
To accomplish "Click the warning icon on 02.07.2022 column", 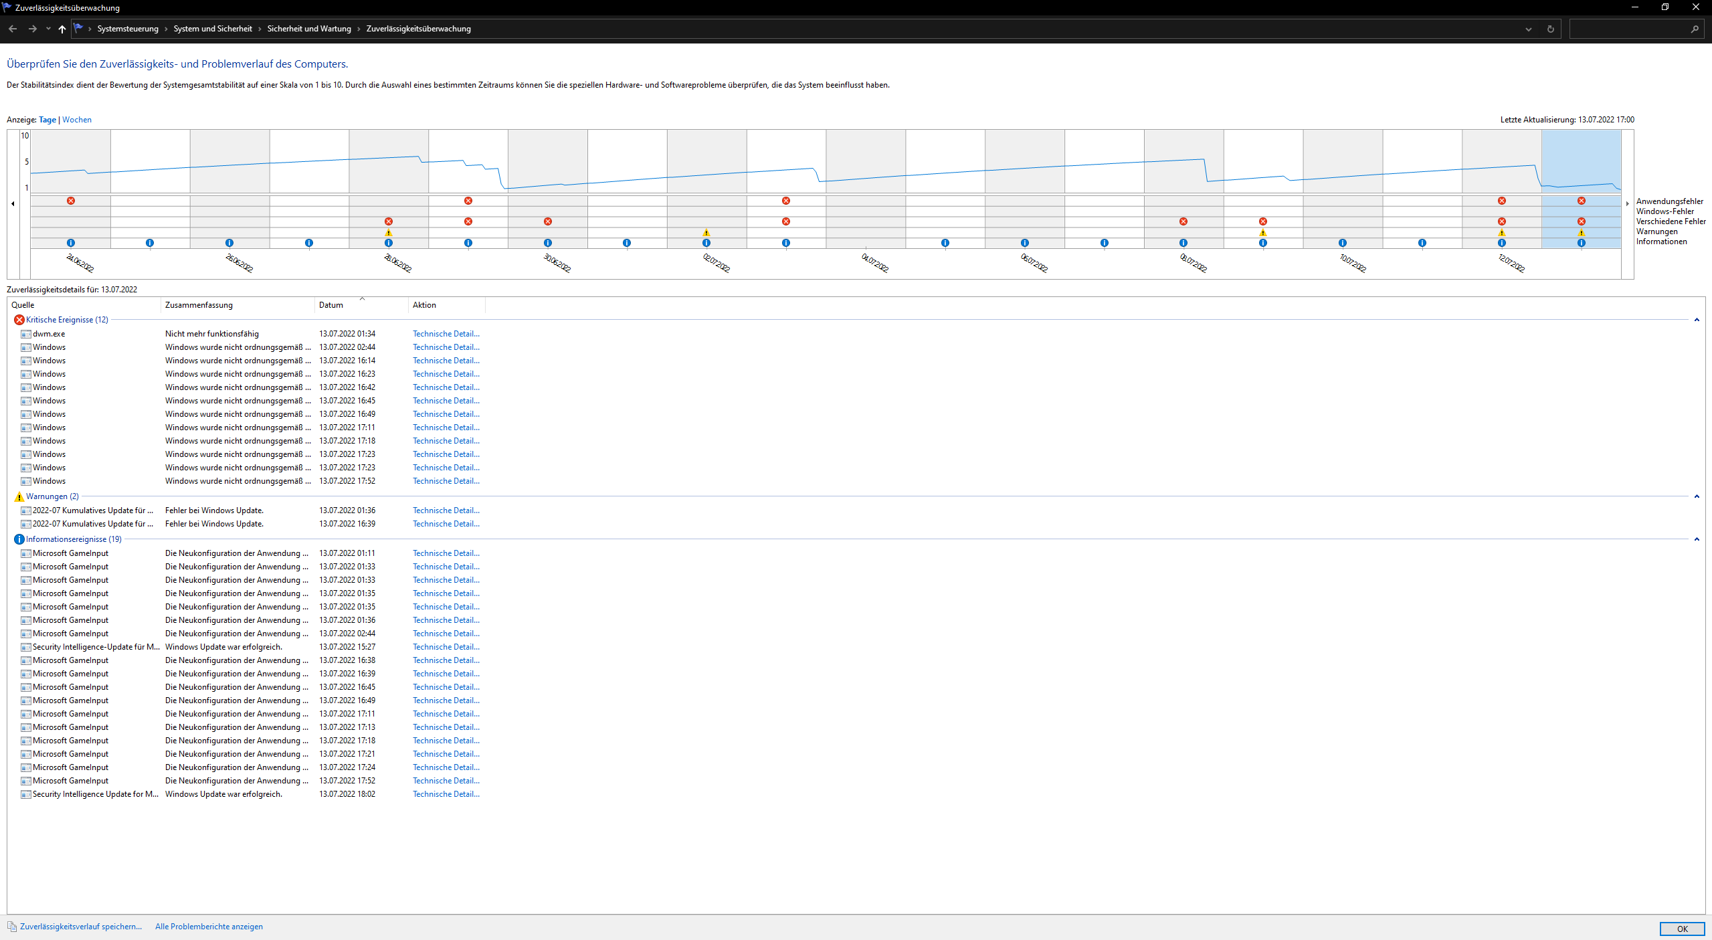I will click(706, 233).
